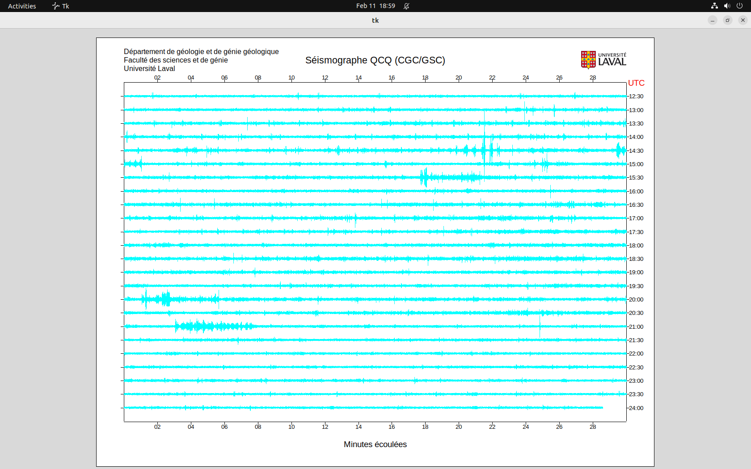
Task: Open the power menu icon
Action: coord(739,6)
